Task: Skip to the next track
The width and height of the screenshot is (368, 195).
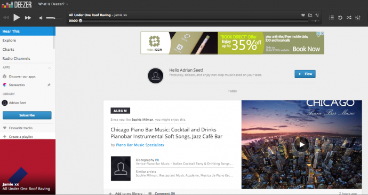Action: click(x=28, y=18)
